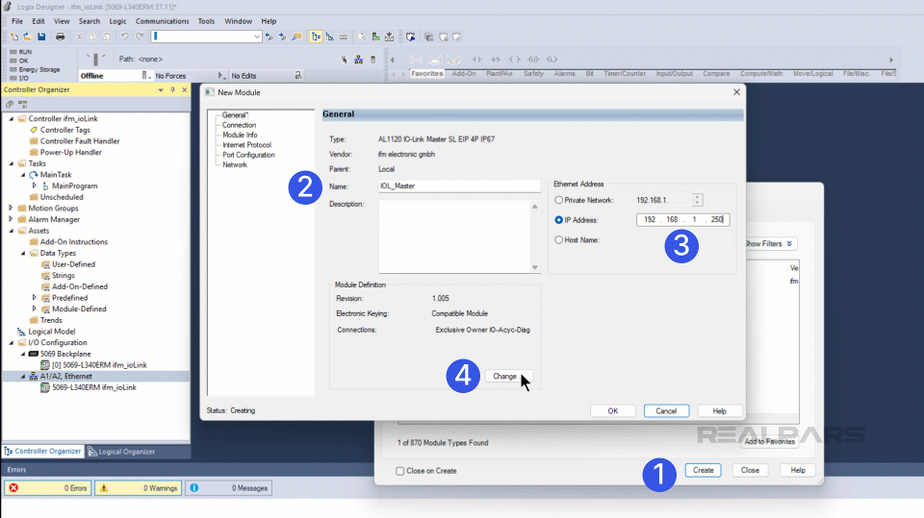Click the Cut scissors icon
The height and width of the screenshot is (518, 924).
coord(79,37)
